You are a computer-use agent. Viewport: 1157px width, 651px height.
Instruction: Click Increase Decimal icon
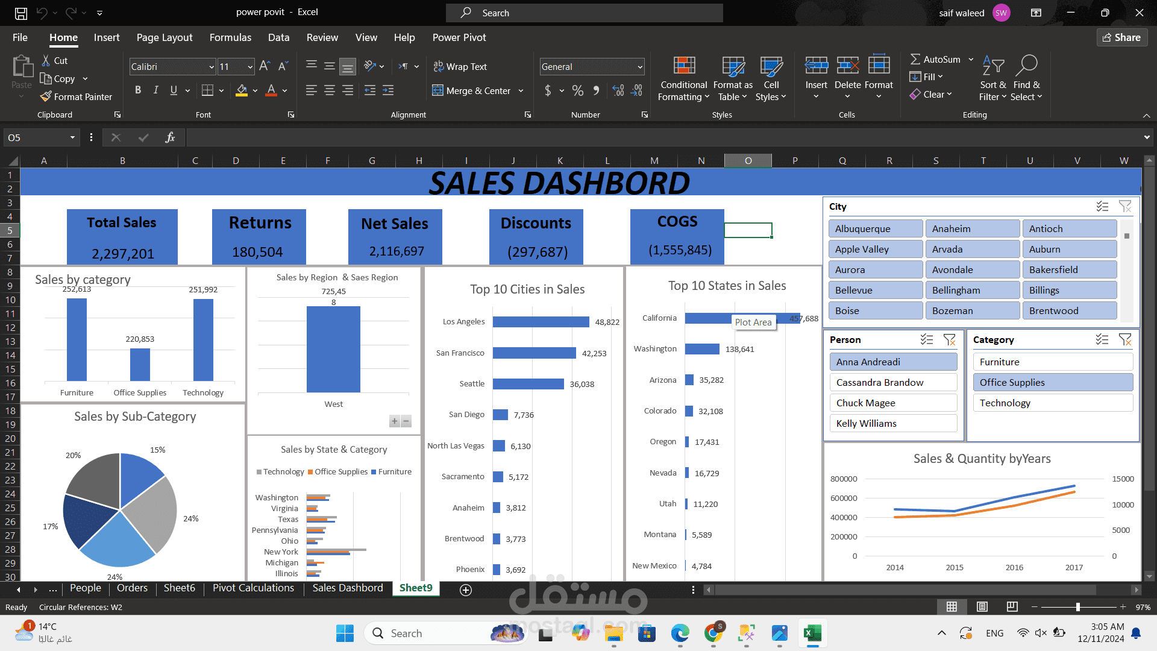point(618,90)
